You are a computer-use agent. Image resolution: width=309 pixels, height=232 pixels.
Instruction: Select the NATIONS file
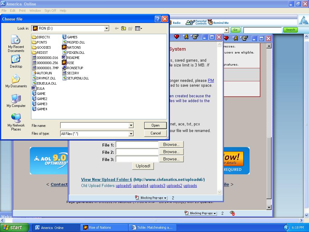point(71,47)
